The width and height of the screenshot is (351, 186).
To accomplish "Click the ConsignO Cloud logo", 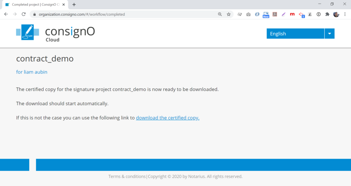I will [x=55, y=33].
